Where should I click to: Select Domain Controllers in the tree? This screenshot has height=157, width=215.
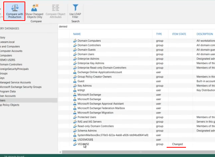click(11, 65)
